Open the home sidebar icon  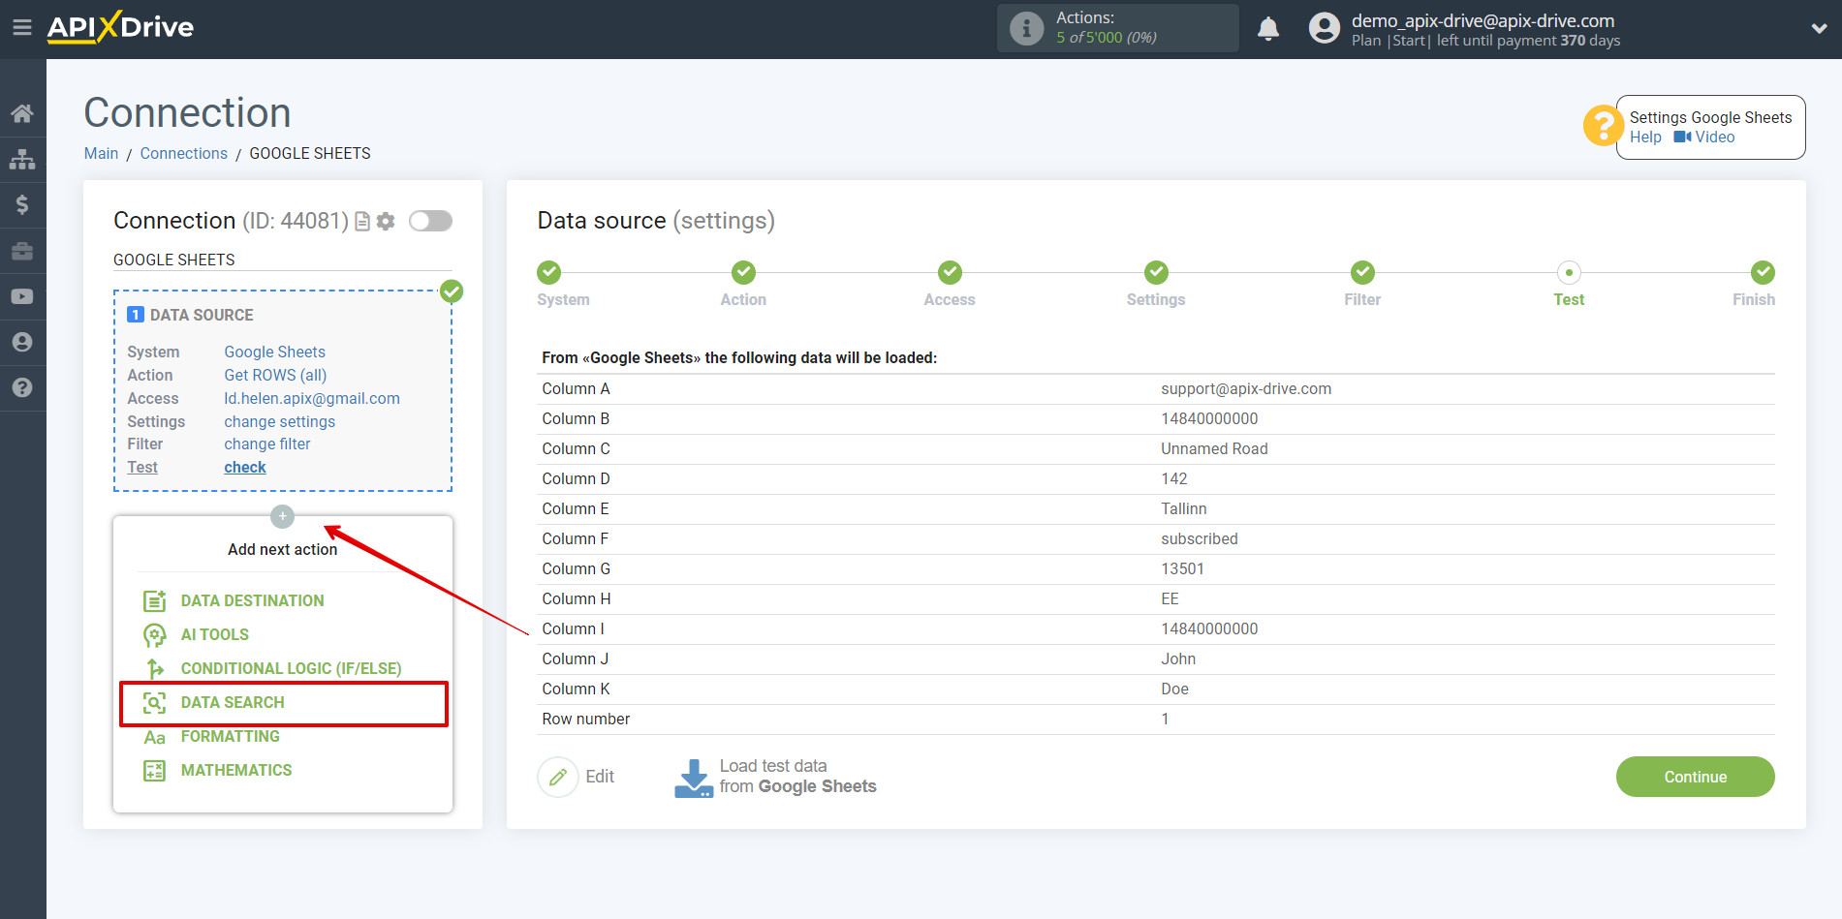point(22,113)
